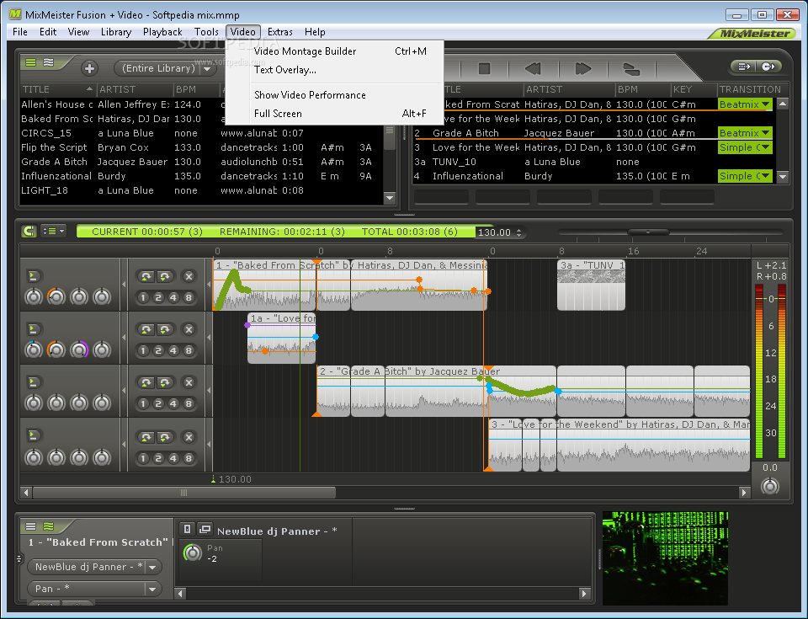Adjust the master volume knob below meter
808x619 pixels.
[770, 486]
